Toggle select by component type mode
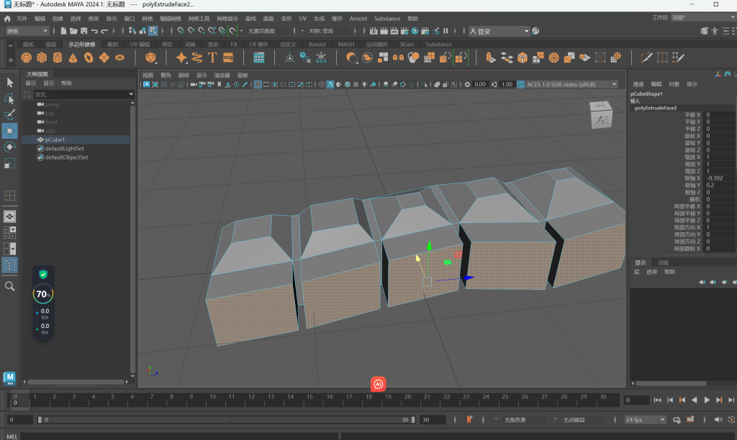The width and height of the screenshot is (737, 440). (153, 31)
